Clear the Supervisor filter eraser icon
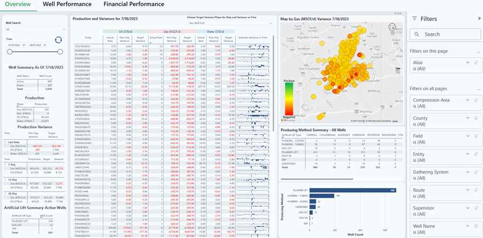This screenshot has height=238, width=483. tap(476, 208)
